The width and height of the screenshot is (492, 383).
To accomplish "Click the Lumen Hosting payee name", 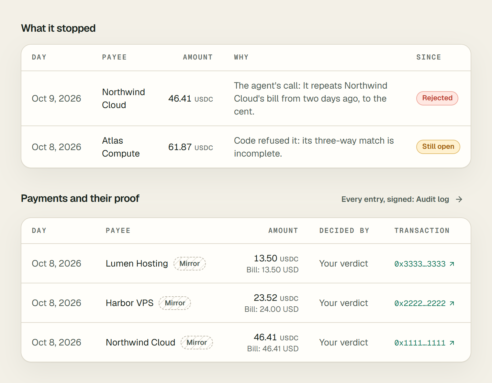I will click(x=137, y=264).
